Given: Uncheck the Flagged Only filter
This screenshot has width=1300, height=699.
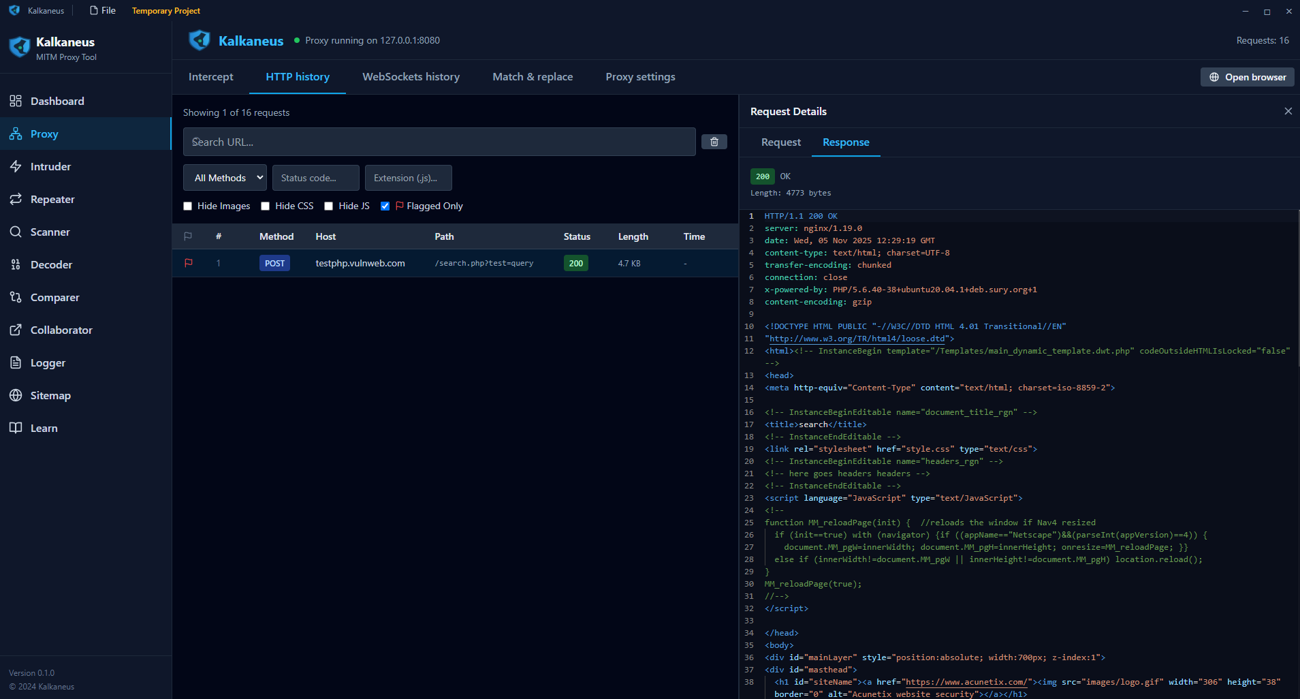Looking at the screenshot, I should pos(385,206).
